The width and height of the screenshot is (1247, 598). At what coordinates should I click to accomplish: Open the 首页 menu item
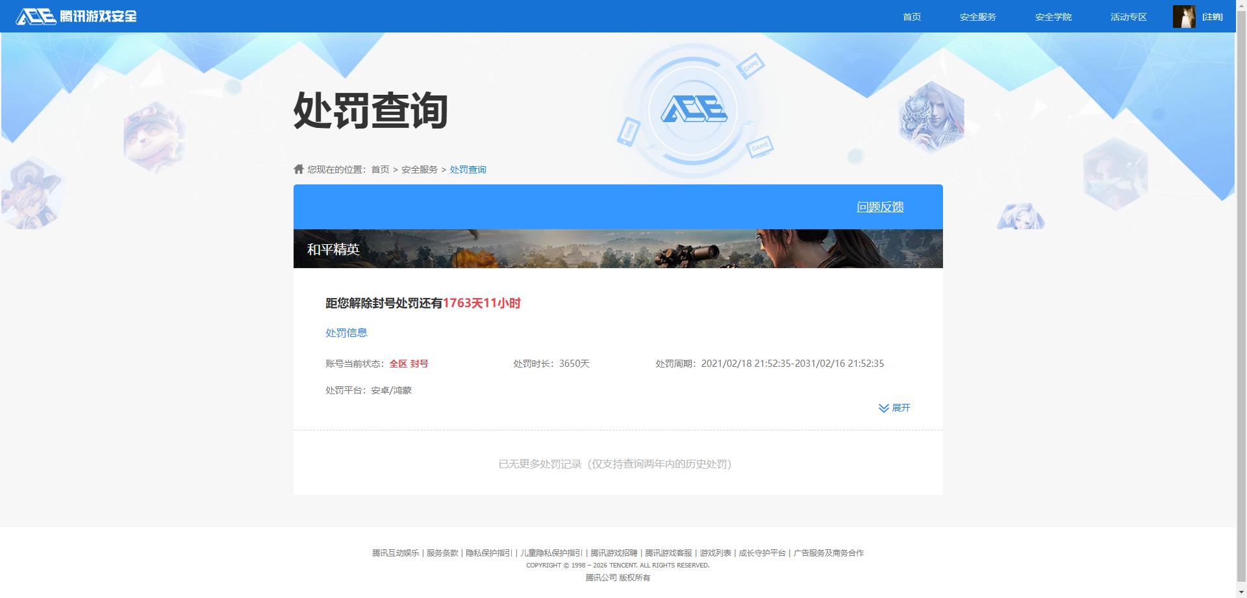pos(911,17)
